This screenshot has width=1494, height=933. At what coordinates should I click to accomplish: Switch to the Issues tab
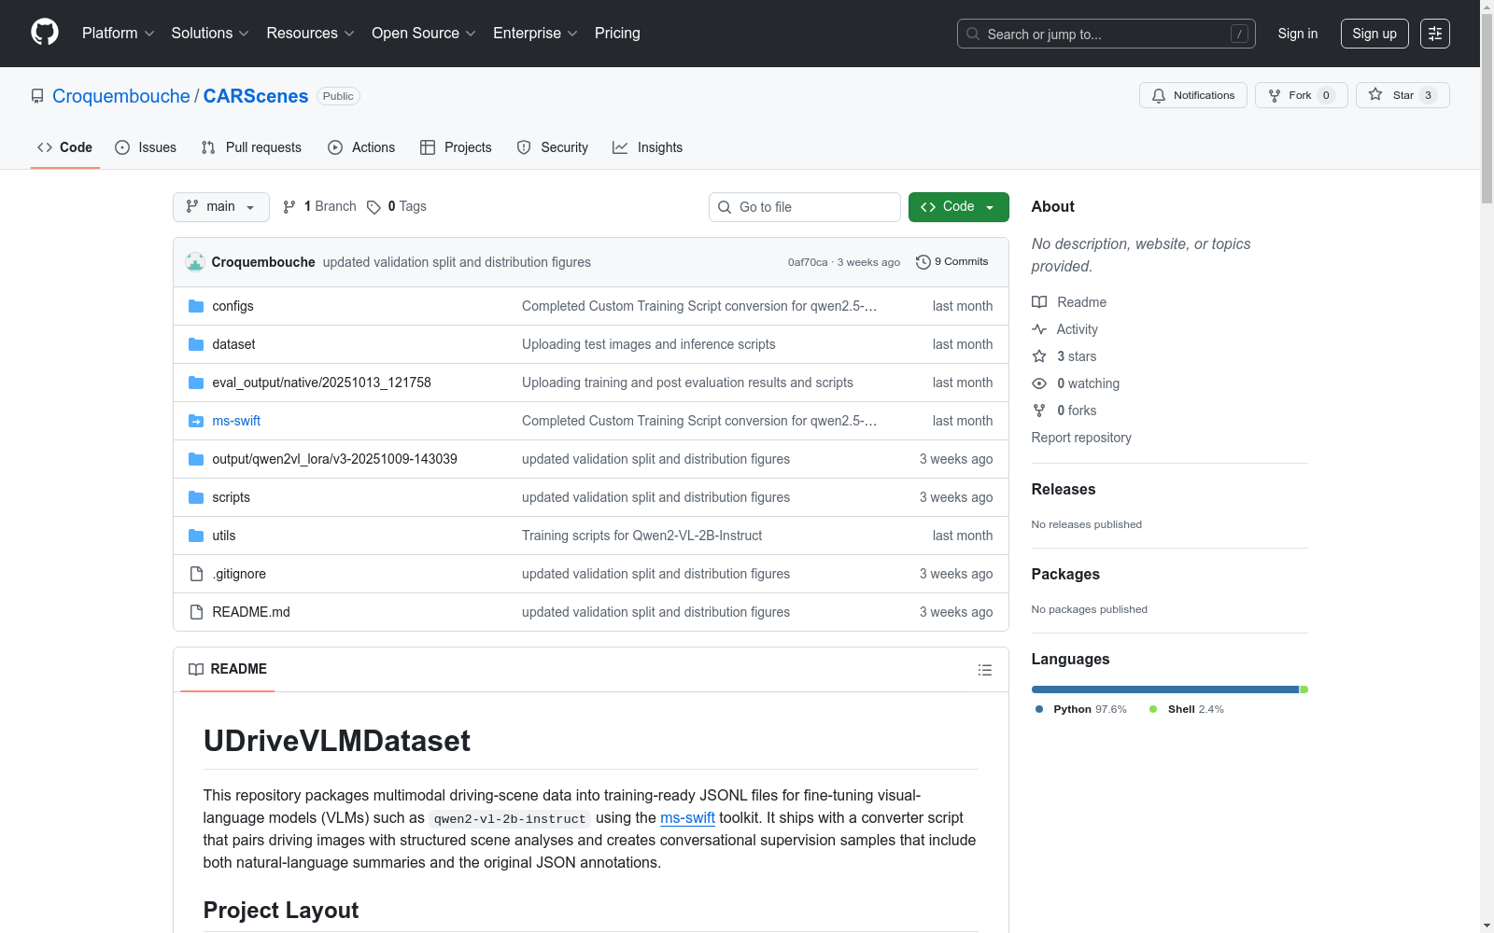[146, 147]
